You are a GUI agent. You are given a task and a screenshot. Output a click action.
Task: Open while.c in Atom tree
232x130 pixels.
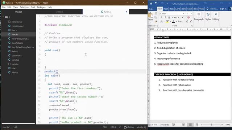pos(15,73)
